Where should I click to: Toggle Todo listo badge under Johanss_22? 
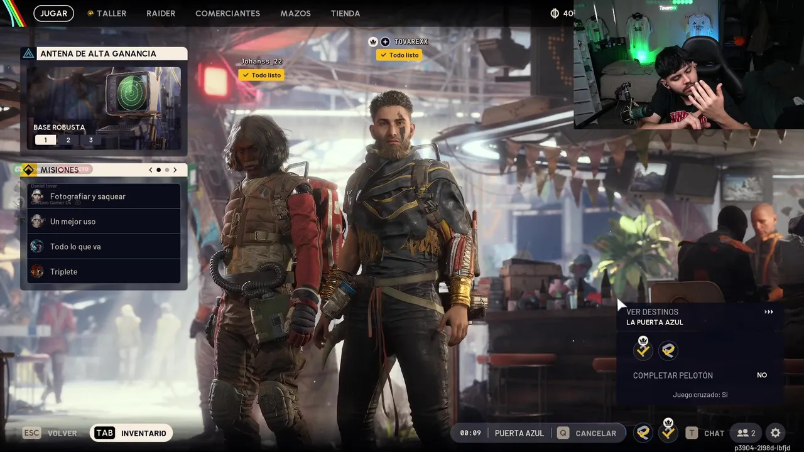(x=261, y=75)
